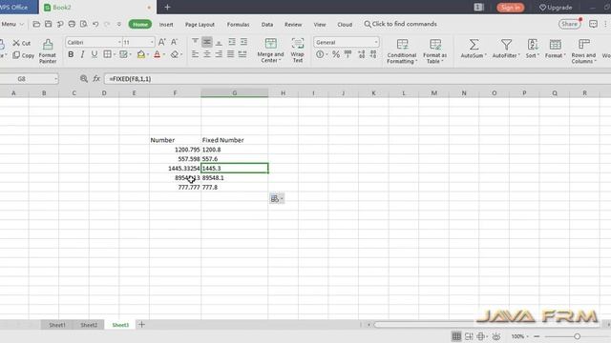Toggle Wrap Text

click(x=298, y=50)
